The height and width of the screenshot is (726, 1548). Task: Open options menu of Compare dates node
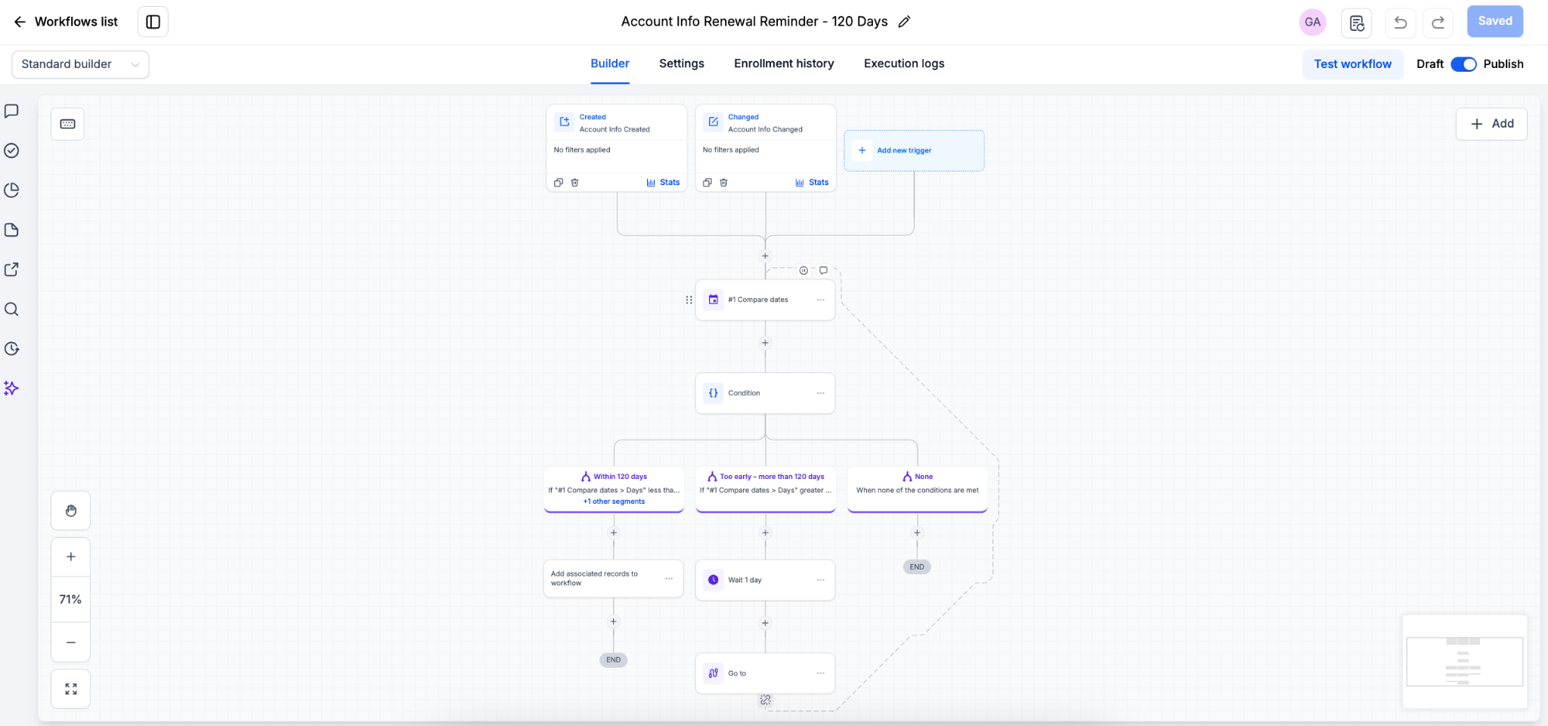tap(820, 300)
